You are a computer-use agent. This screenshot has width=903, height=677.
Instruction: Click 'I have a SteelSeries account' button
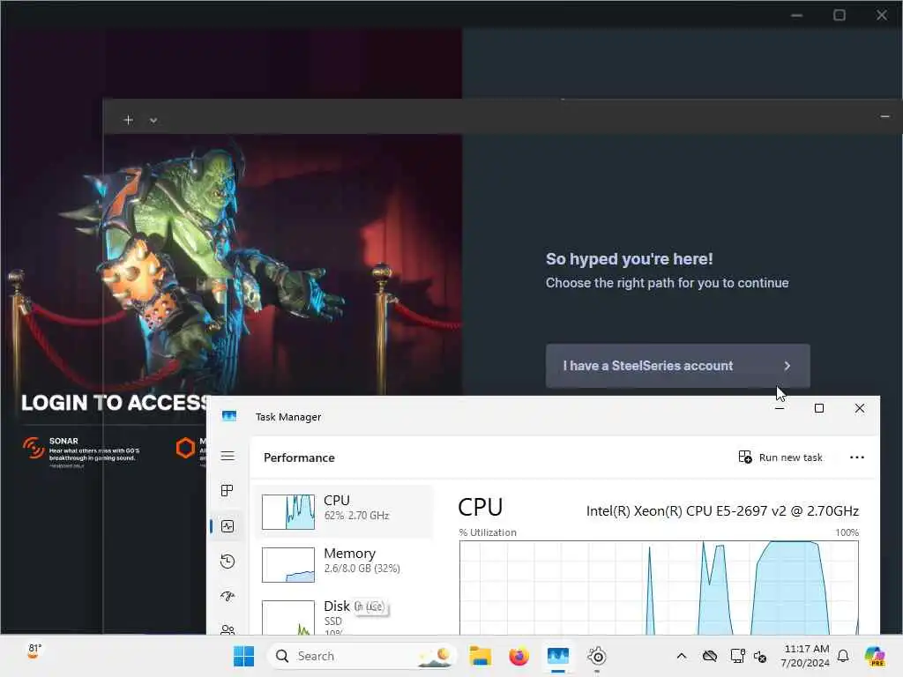pos(678,366)
